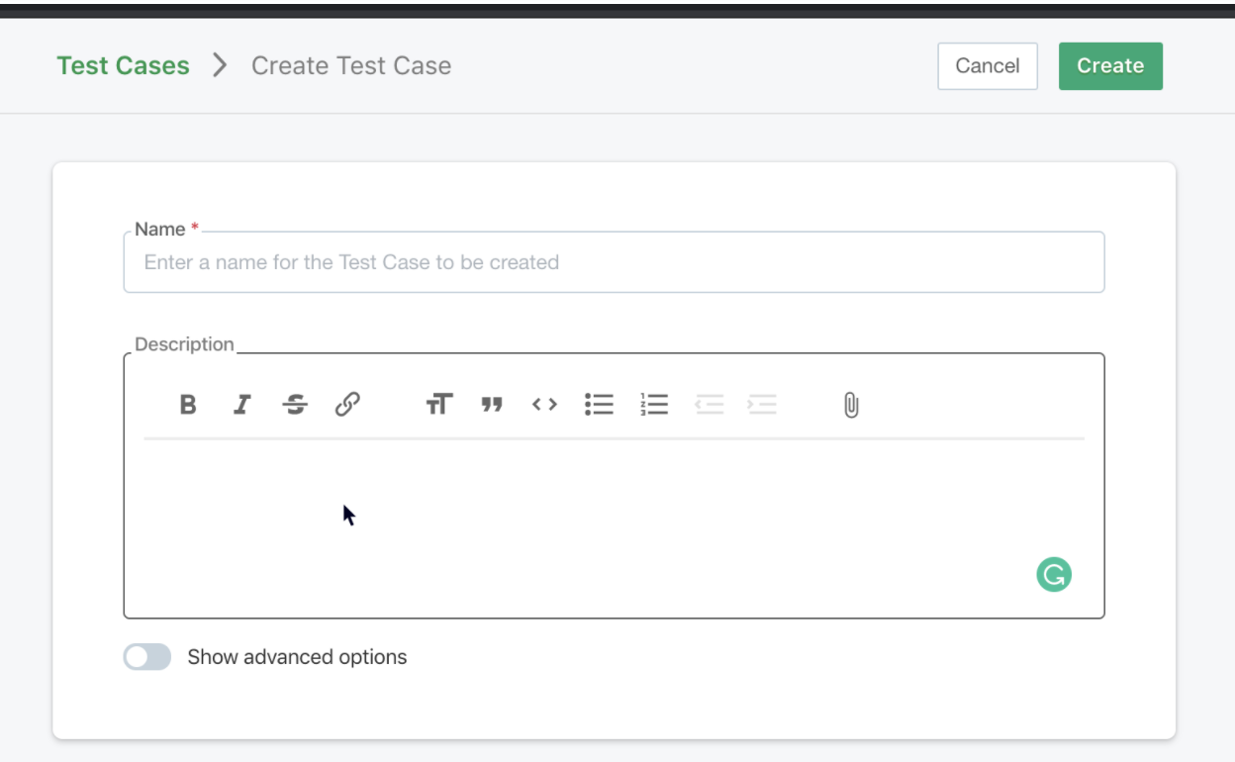Select the increase indent icon
The height and width of the screenshot is (762, 1235).
(763, 404)
